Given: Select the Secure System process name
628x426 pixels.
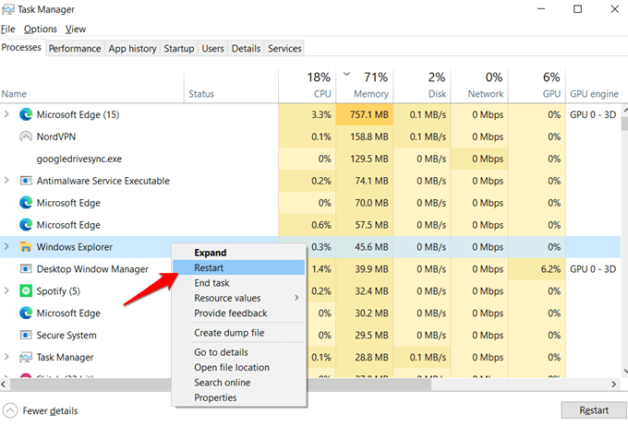Looking at the screenshot, I should tap(66, 336).
